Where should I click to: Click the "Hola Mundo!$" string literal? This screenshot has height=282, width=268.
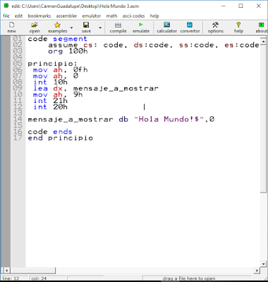[x=169, y=119]
